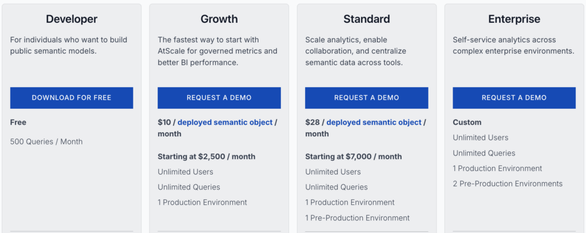Screen dimensions: 586x233
Task: Click the Custom price label under Enterprise
Action: [467, 123]
